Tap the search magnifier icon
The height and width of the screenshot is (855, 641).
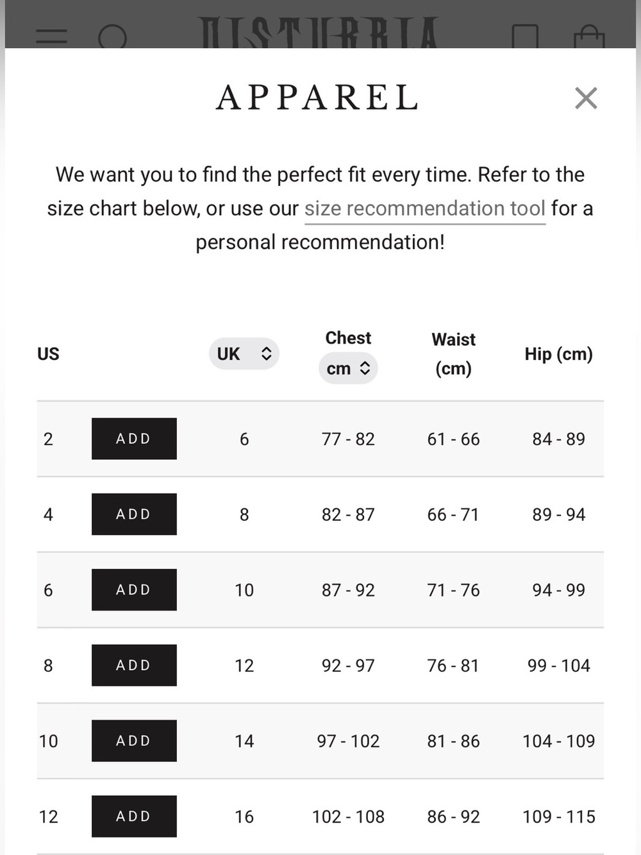113,37
